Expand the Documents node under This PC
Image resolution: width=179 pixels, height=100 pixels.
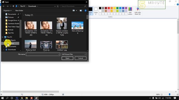click(4, 46)
